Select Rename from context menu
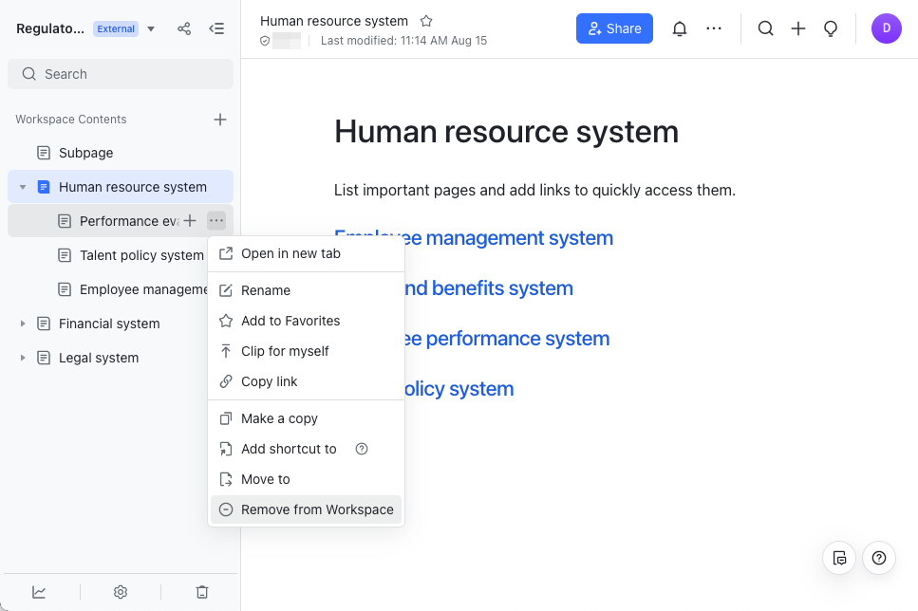918x611 pixels. (307, 290)
